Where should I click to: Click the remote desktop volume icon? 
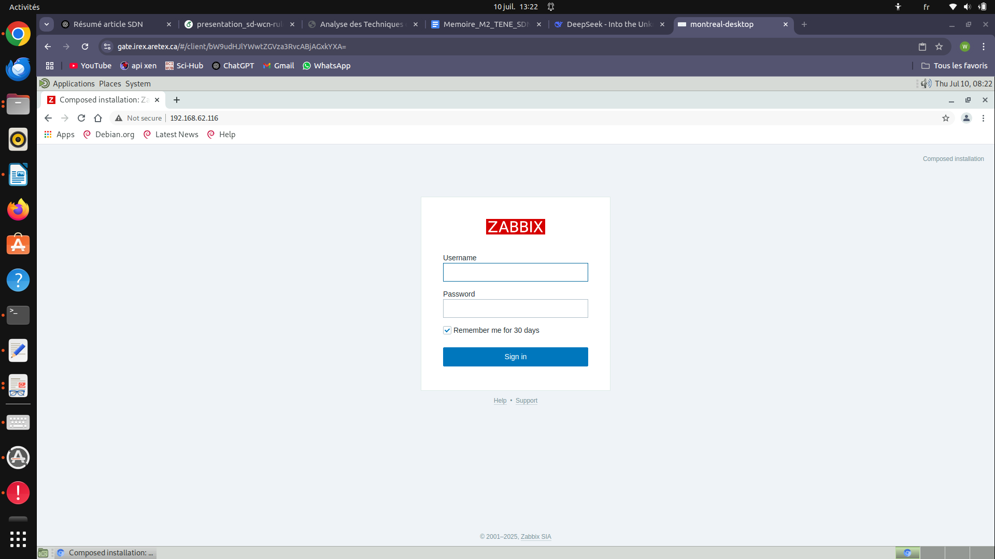[x=926, y=83]
